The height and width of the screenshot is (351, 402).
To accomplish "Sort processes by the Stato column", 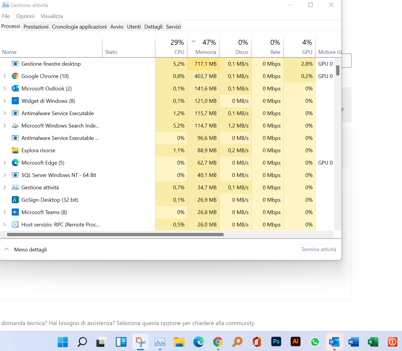I will point(129,47).
